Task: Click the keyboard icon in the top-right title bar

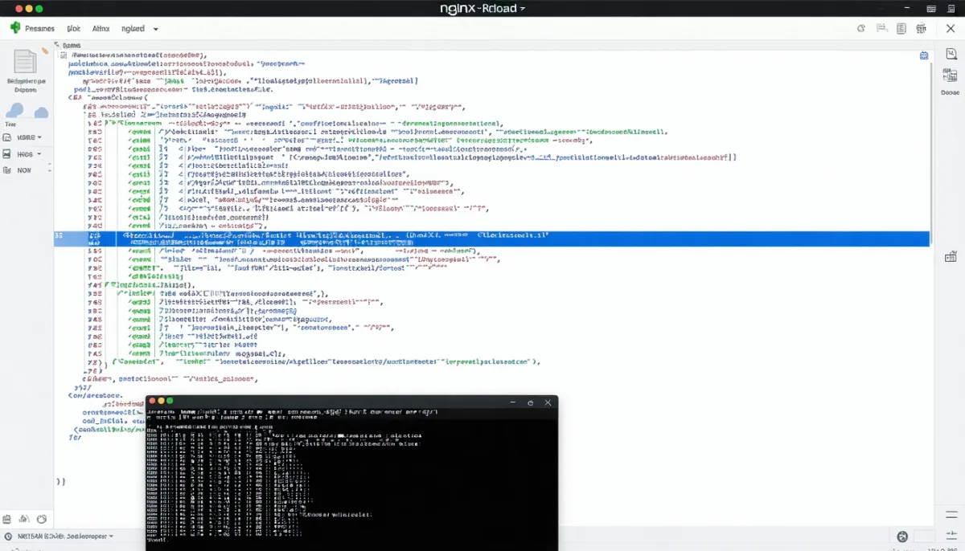Action: click(x=931, y=8)
